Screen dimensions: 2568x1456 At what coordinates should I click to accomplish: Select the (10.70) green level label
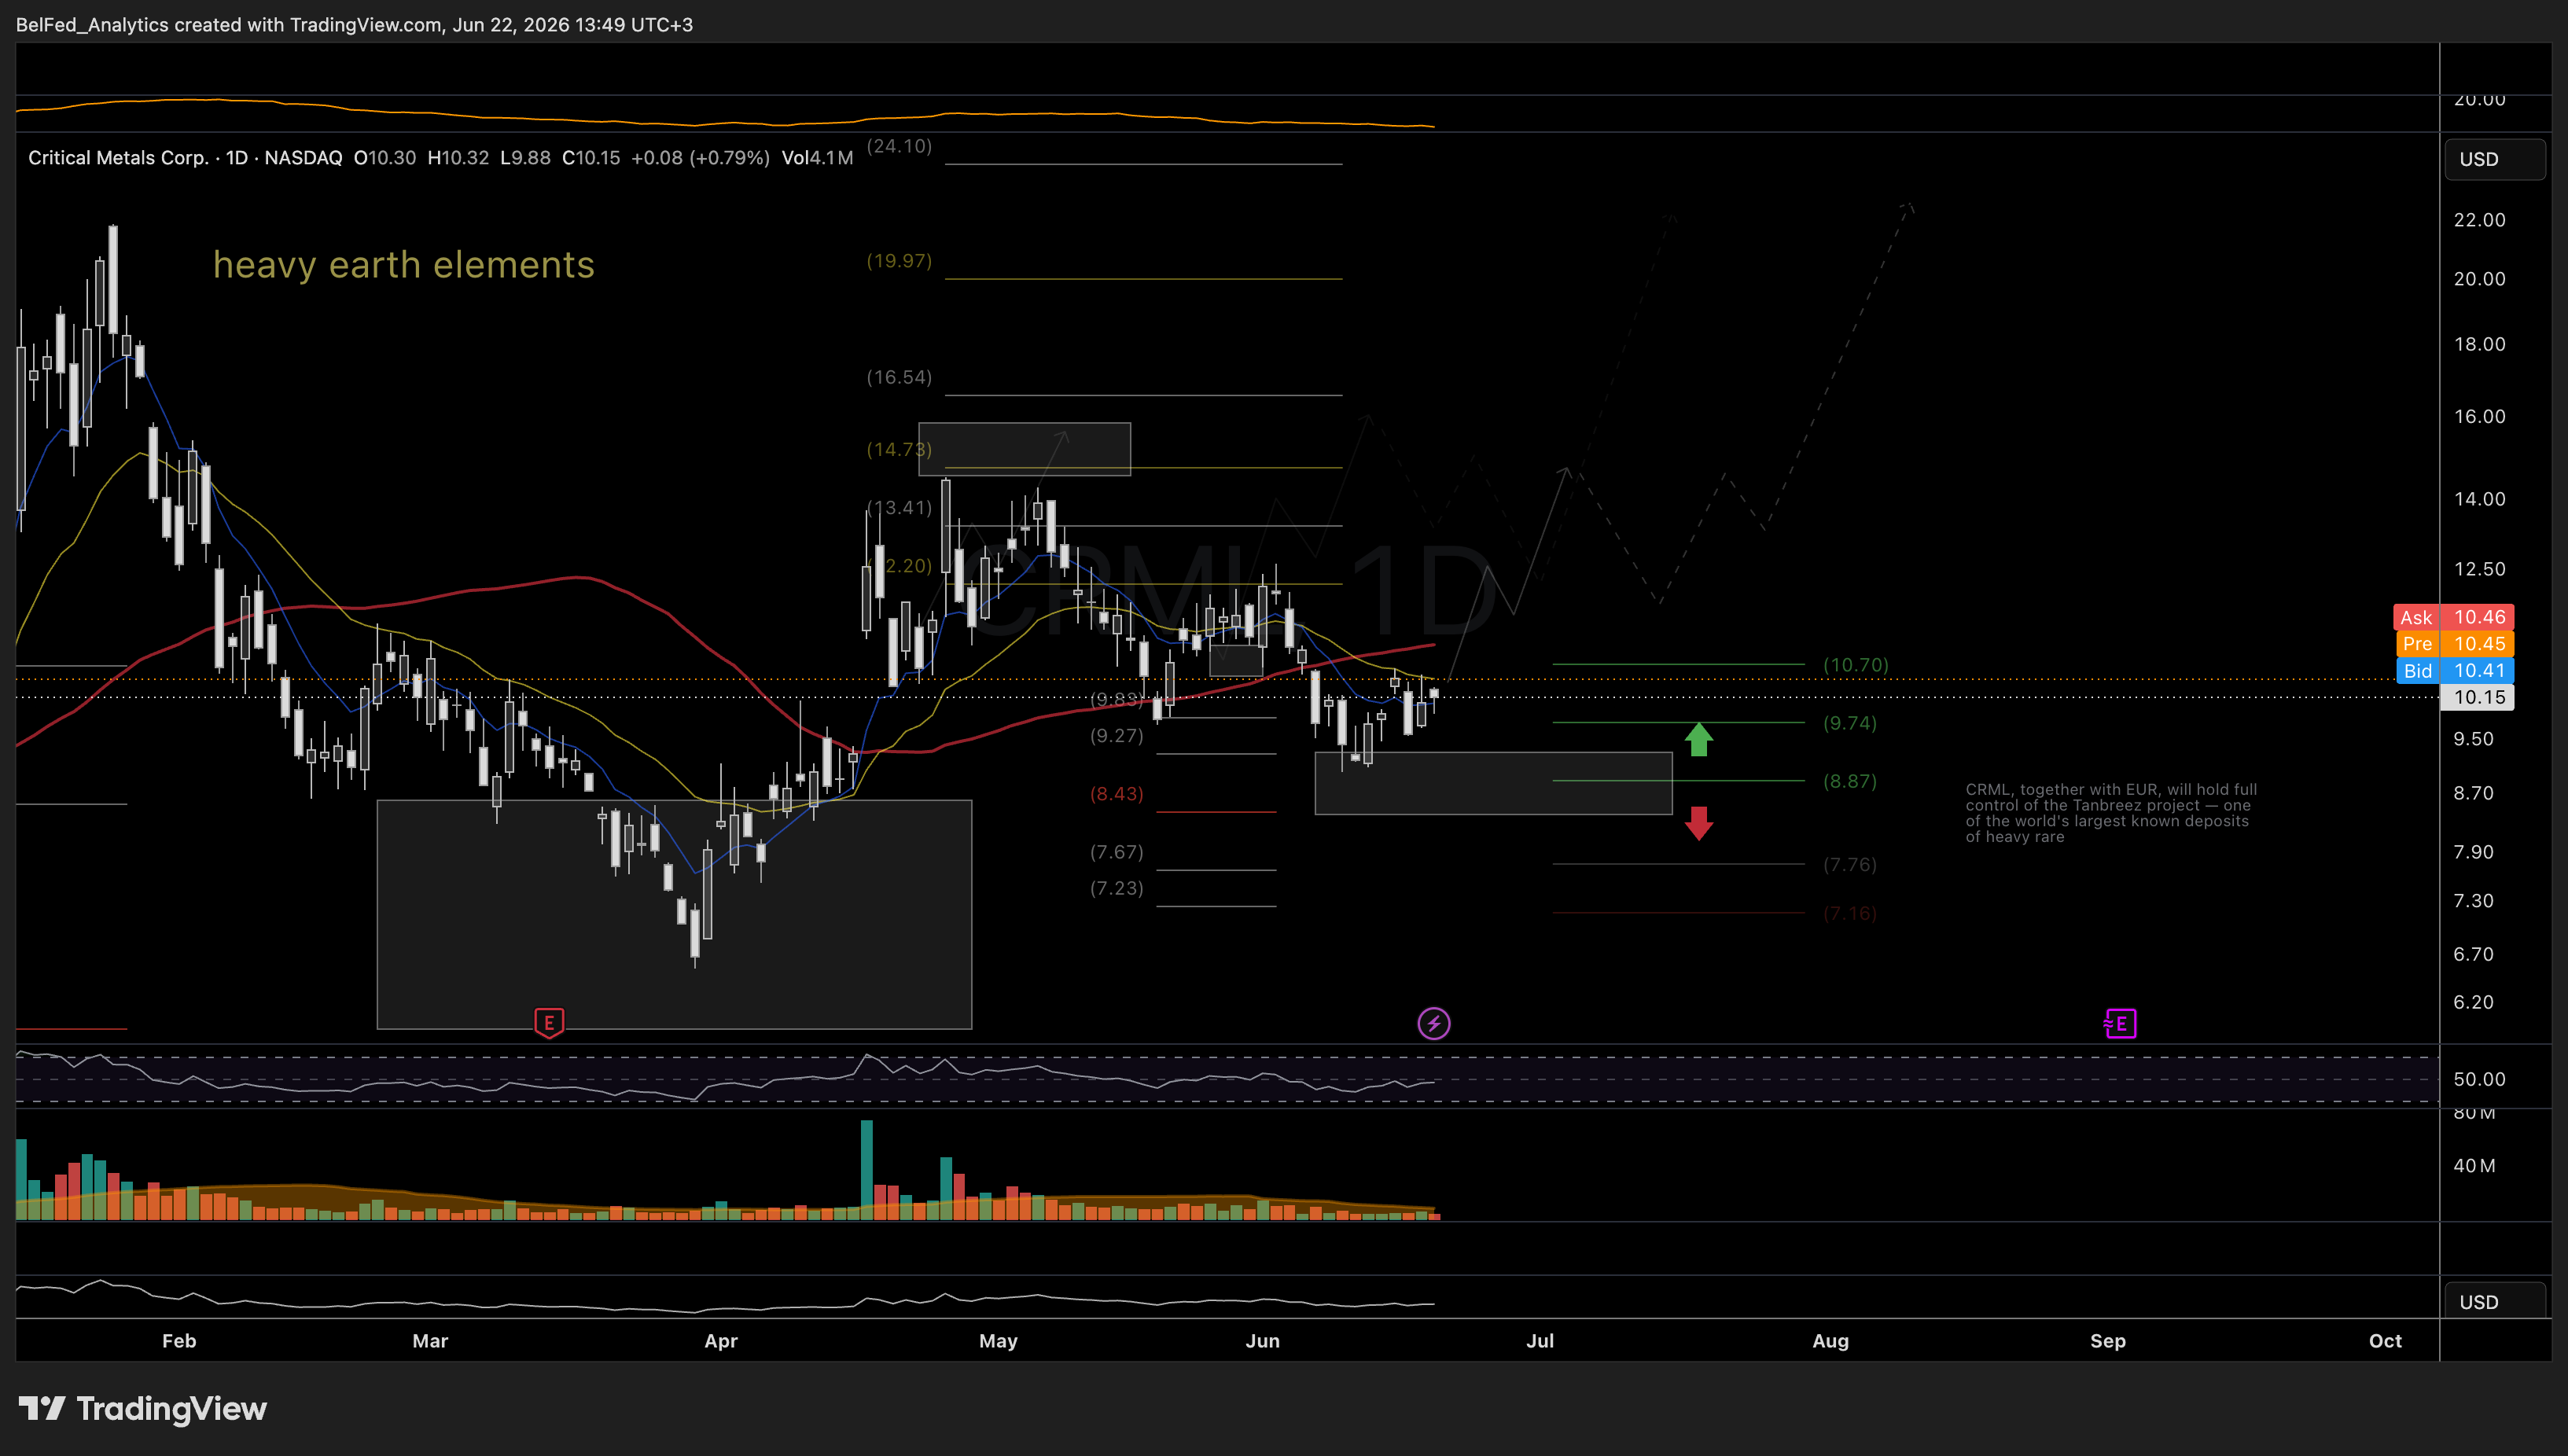pyautogui.click(x=1856, y=665)
